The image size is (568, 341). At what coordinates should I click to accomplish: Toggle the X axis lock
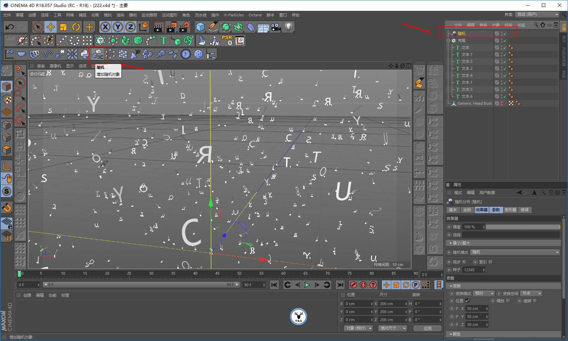click(x=105, y=27)
